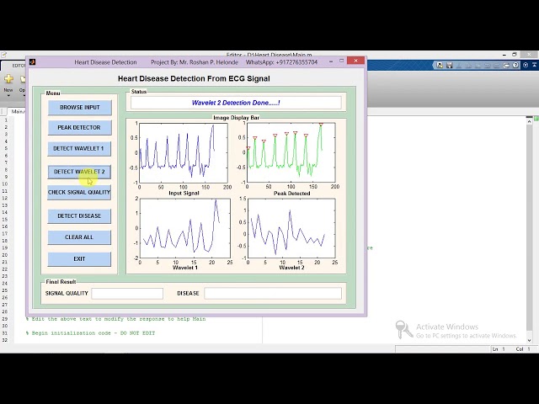Run the PEAK DETECTOR button

point(79,127)
